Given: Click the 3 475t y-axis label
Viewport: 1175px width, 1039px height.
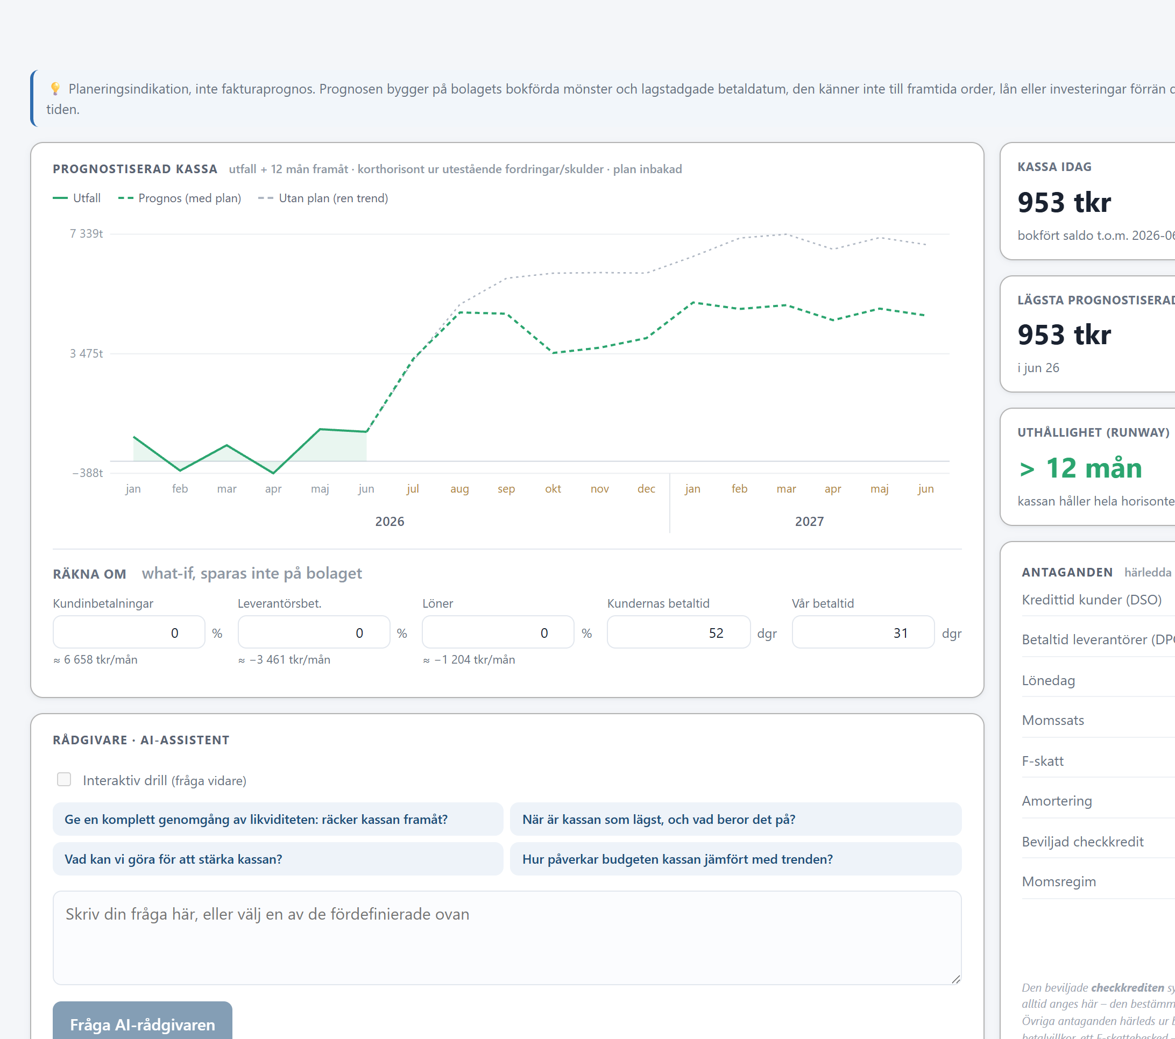Looking at the screenshot, I should (86, 353).
